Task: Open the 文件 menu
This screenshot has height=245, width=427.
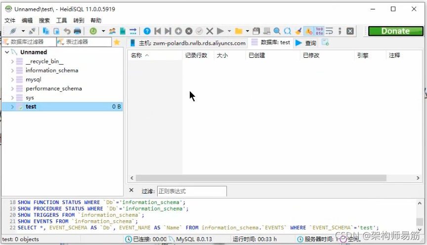Action: [10, 20]
